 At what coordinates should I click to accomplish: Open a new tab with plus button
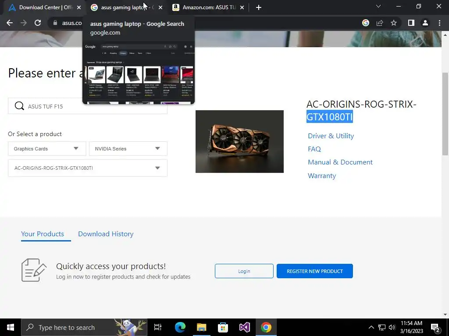point(259,7)
